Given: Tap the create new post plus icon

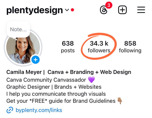Looking at the screenshot, I should coord(122,10).
